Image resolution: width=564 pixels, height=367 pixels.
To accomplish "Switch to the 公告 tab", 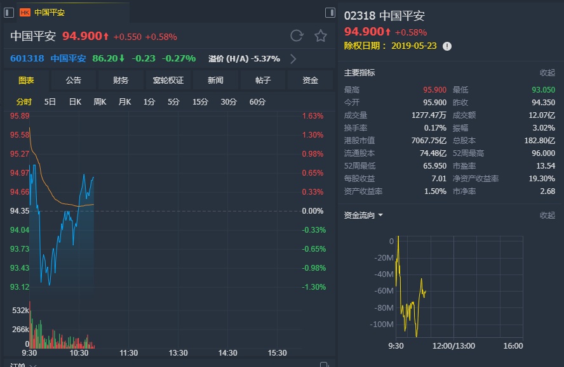I will 73,80.
